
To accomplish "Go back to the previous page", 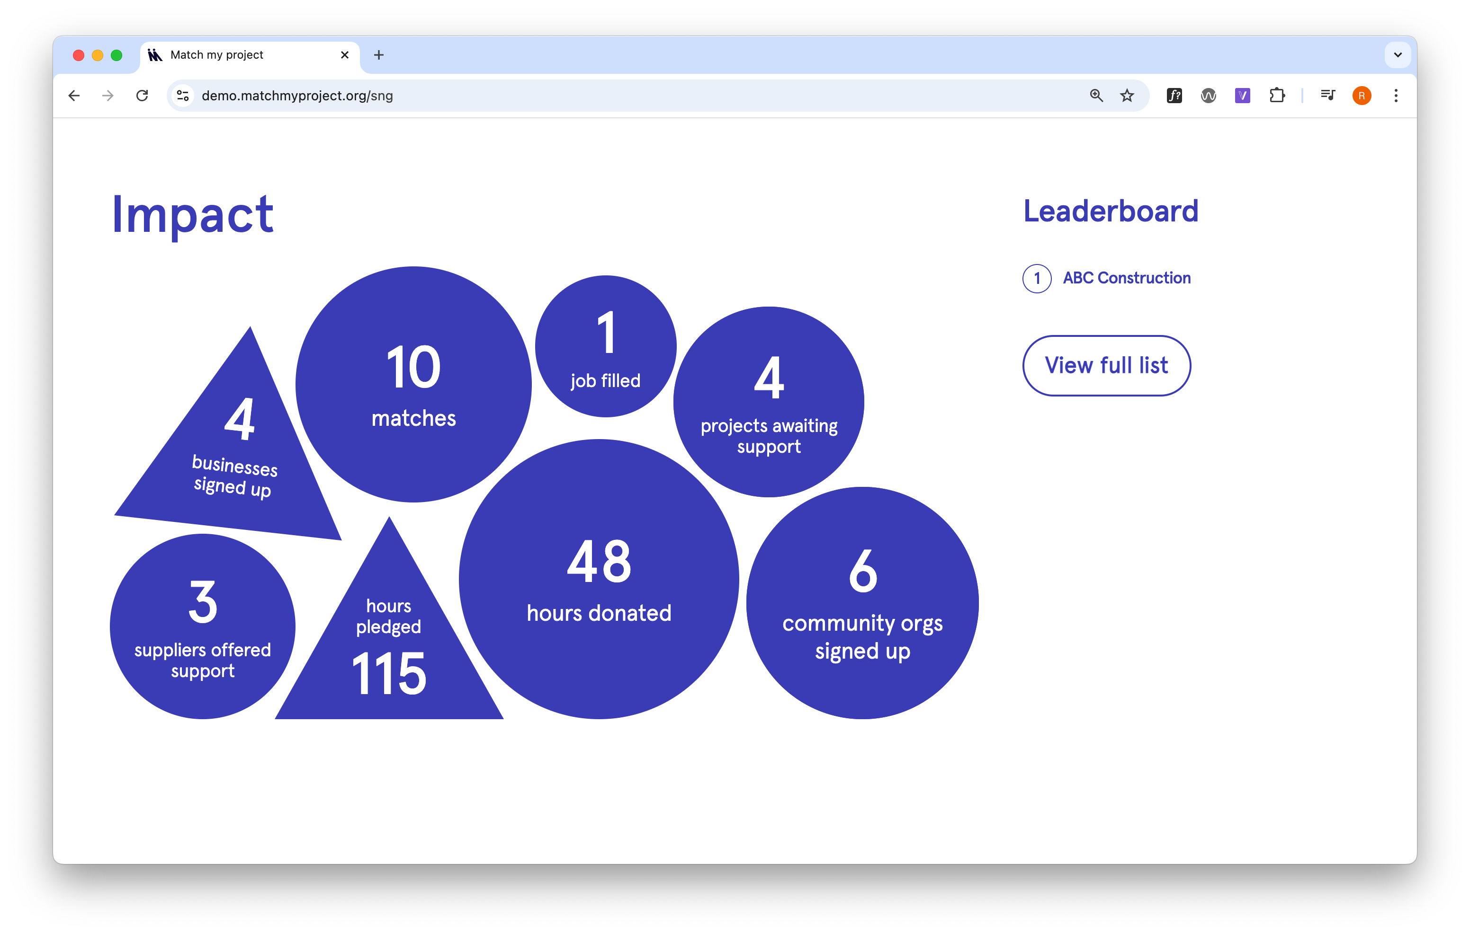I will pyautogui.click(x=74, y=96).
